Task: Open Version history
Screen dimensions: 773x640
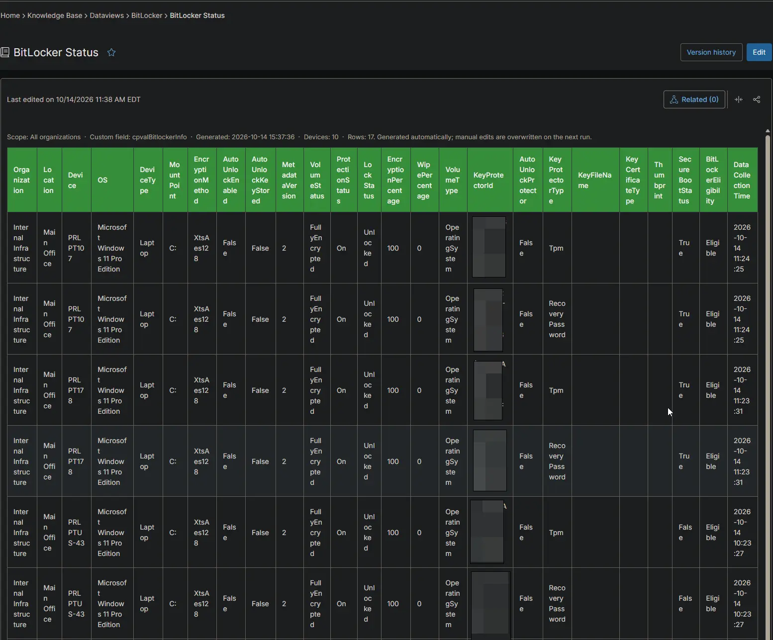Action: (711, 52)
